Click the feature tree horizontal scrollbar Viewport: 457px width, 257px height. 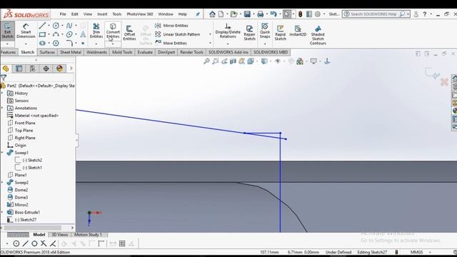coord(32,228)
